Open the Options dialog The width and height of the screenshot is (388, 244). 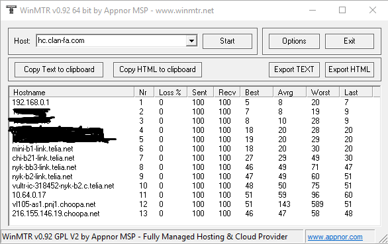(x=294, y=41)
